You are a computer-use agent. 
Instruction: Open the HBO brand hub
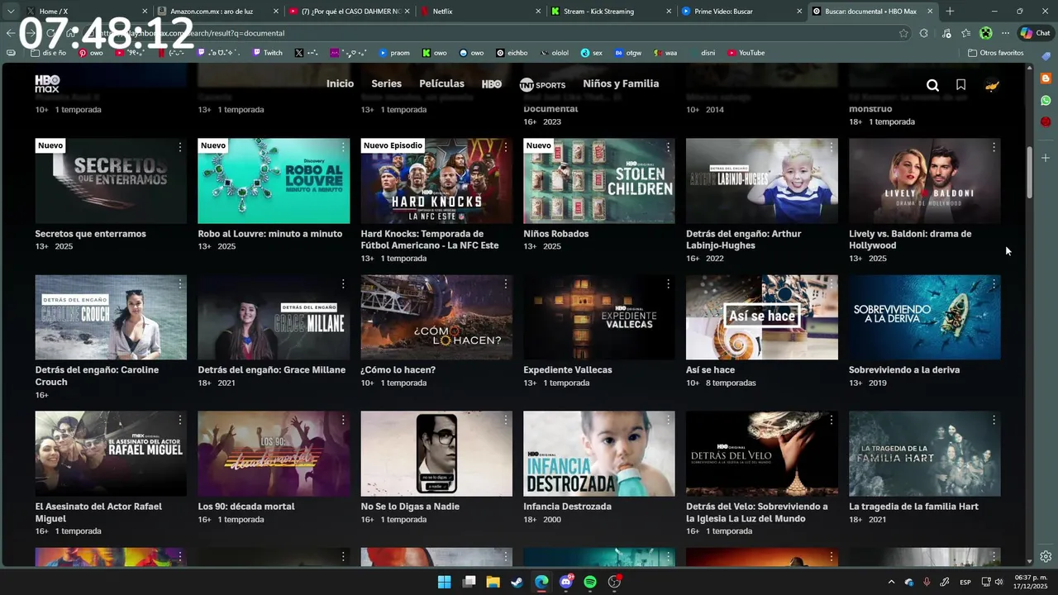(x=492, y=83)
